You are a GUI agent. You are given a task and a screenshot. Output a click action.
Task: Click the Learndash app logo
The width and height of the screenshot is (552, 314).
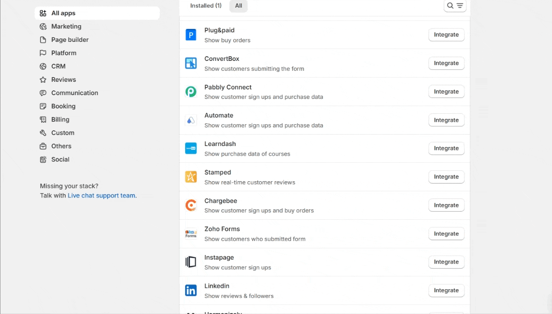191,148
